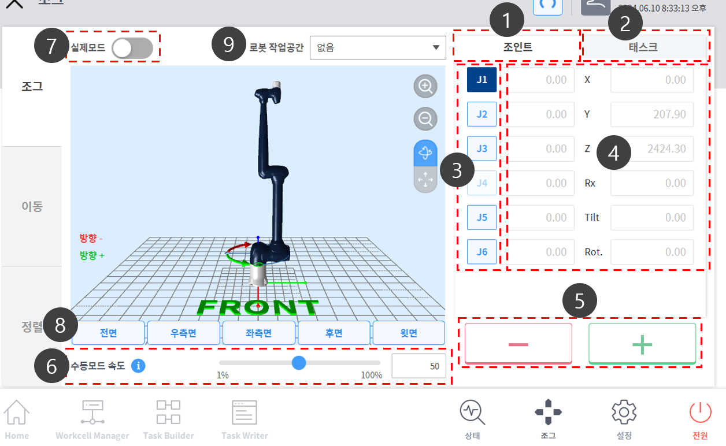Switch to the 조인트 tab

(516, 47)
